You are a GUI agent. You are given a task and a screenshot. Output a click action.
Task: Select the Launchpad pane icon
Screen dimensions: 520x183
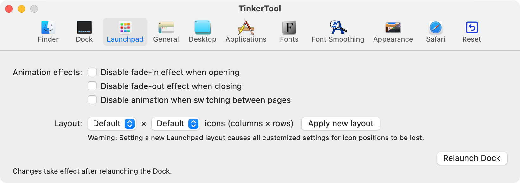(125, 30)
